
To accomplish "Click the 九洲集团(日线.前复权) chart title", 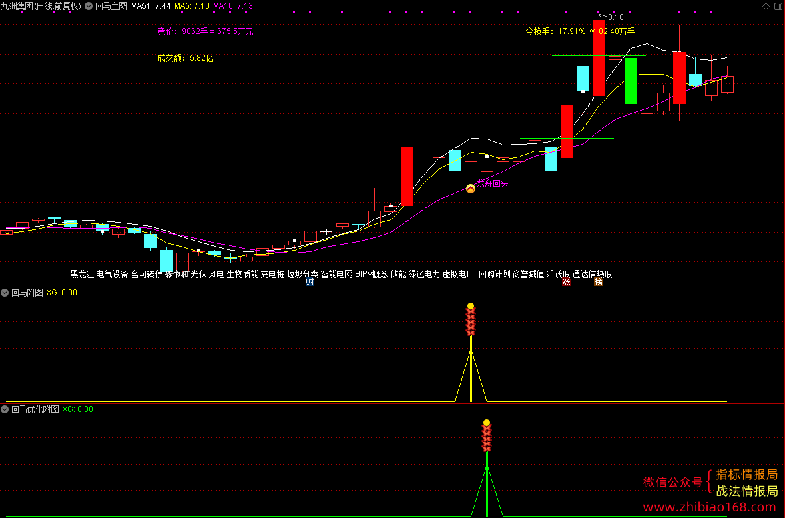I will [x=41, y=6].
